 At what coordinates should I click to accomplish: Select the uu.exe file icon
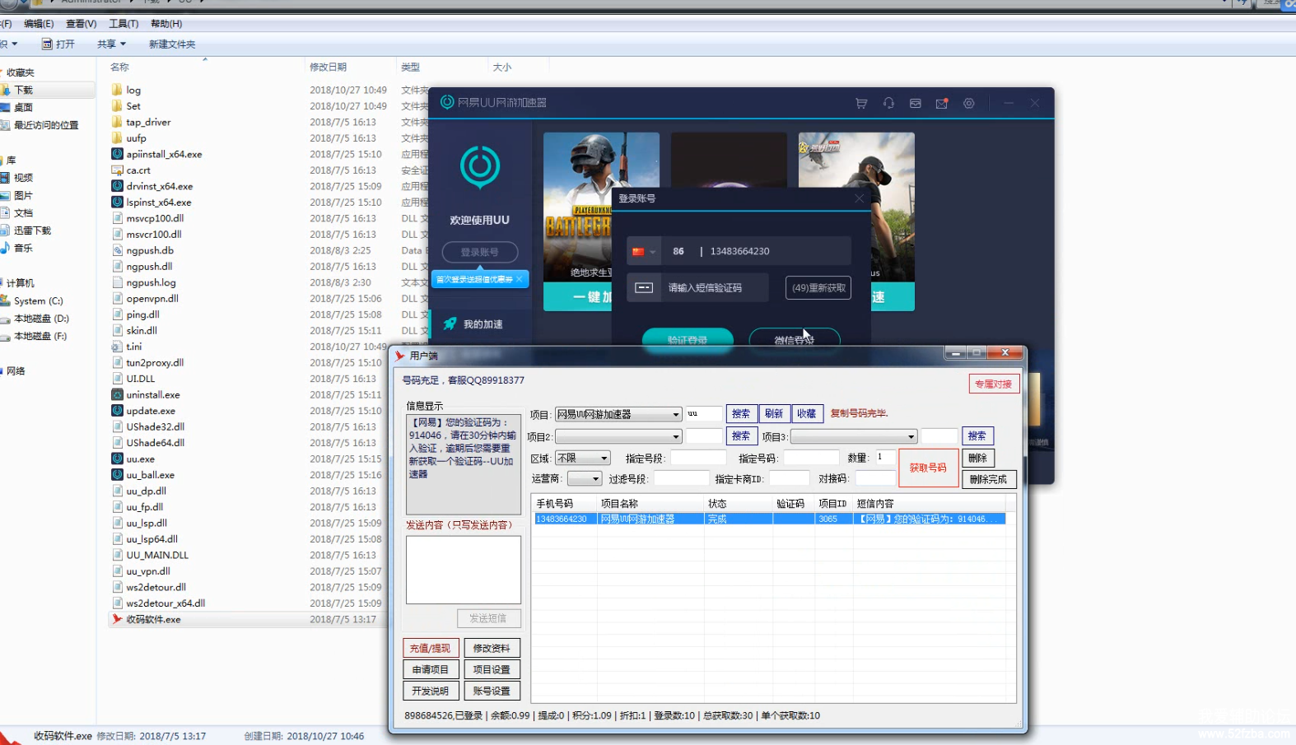pos(118,459)
